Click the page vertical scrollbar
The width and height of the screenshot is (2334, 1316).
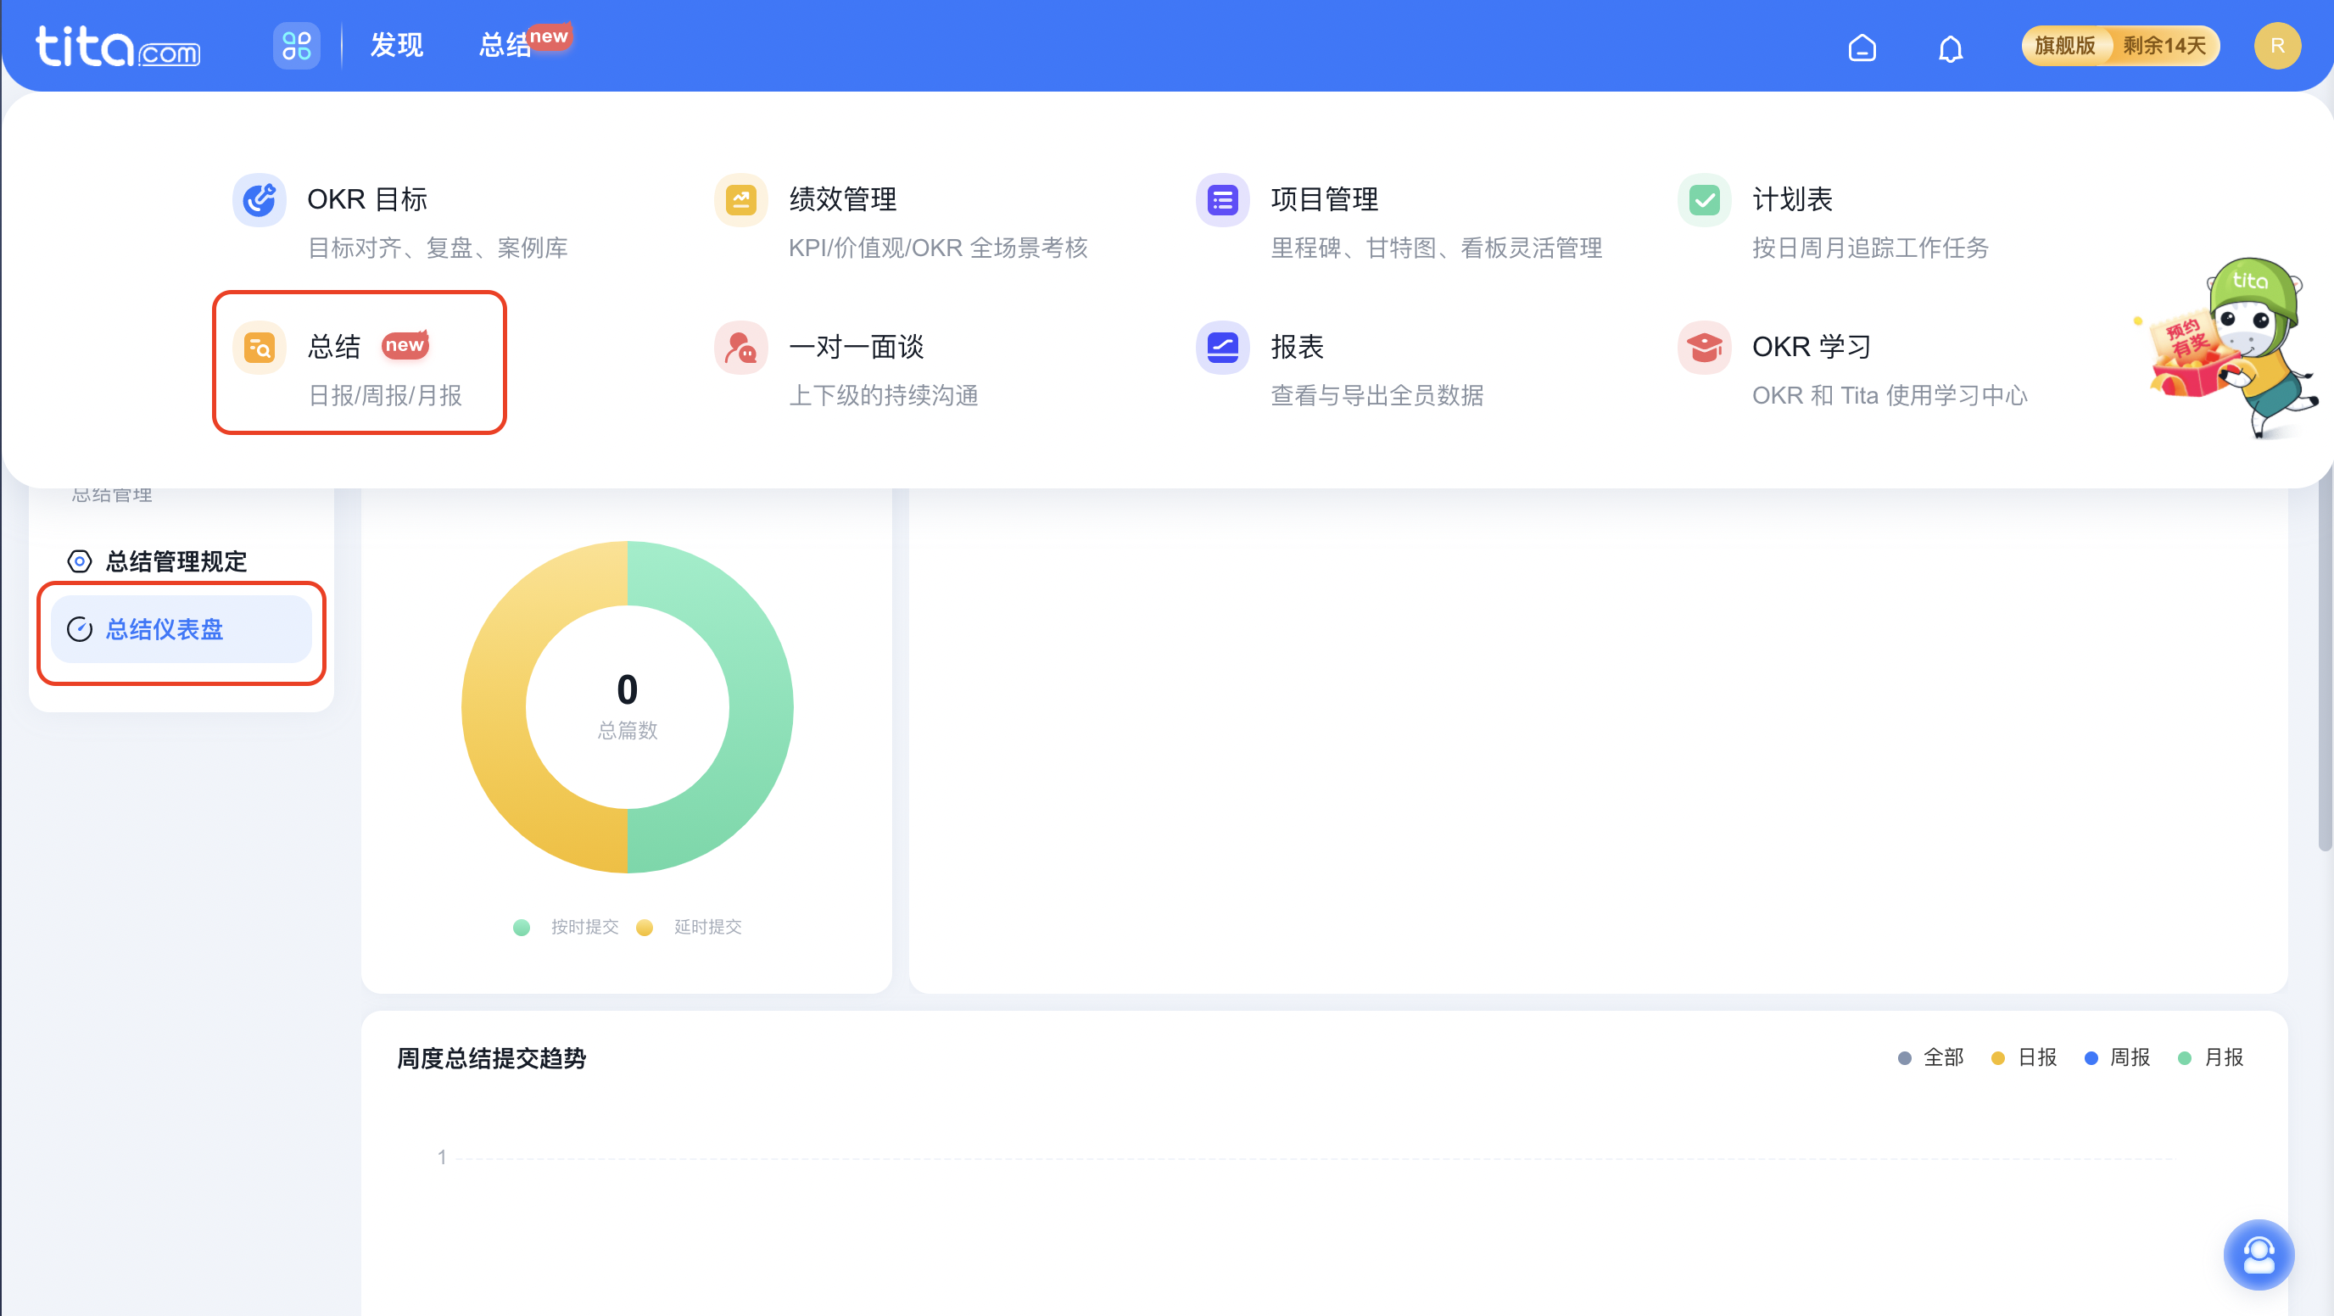click(x=2325, y=666)
